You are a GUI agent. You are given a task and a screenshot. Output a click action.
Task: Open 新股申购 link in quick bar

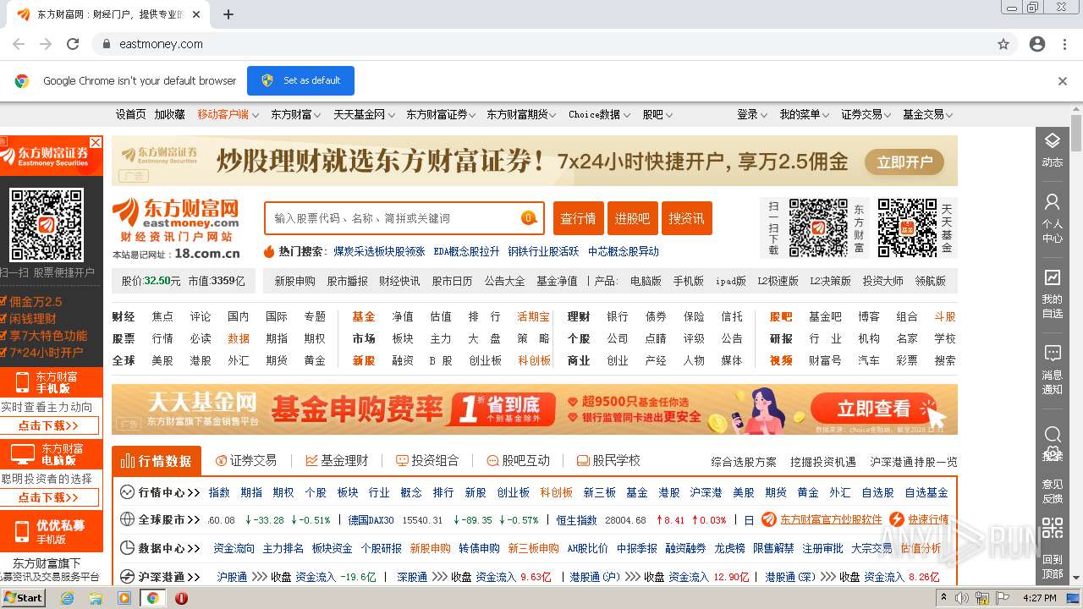point(294,281)
